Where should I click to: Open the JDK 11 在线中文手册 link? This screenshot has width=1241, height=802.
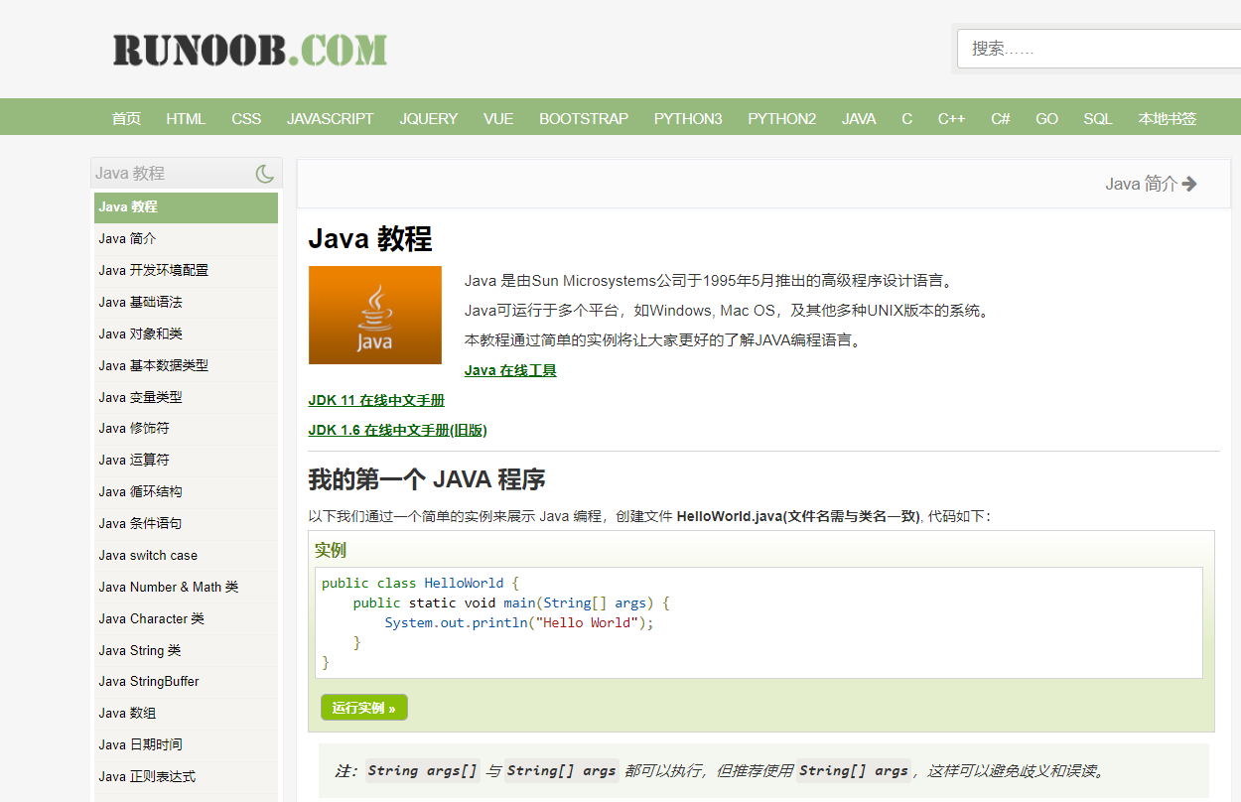point(376,400)
